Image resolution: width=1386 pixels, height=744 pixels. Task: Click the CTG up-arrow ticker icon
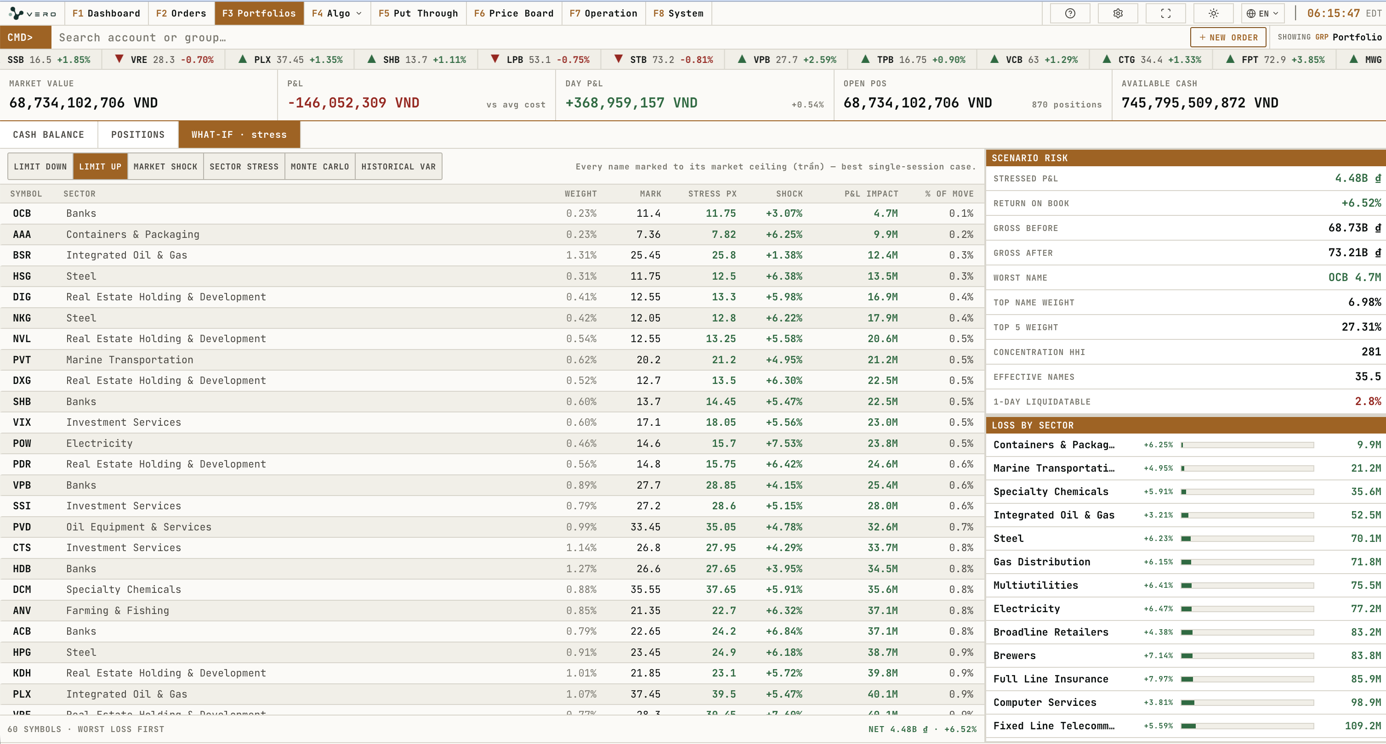1107,59
